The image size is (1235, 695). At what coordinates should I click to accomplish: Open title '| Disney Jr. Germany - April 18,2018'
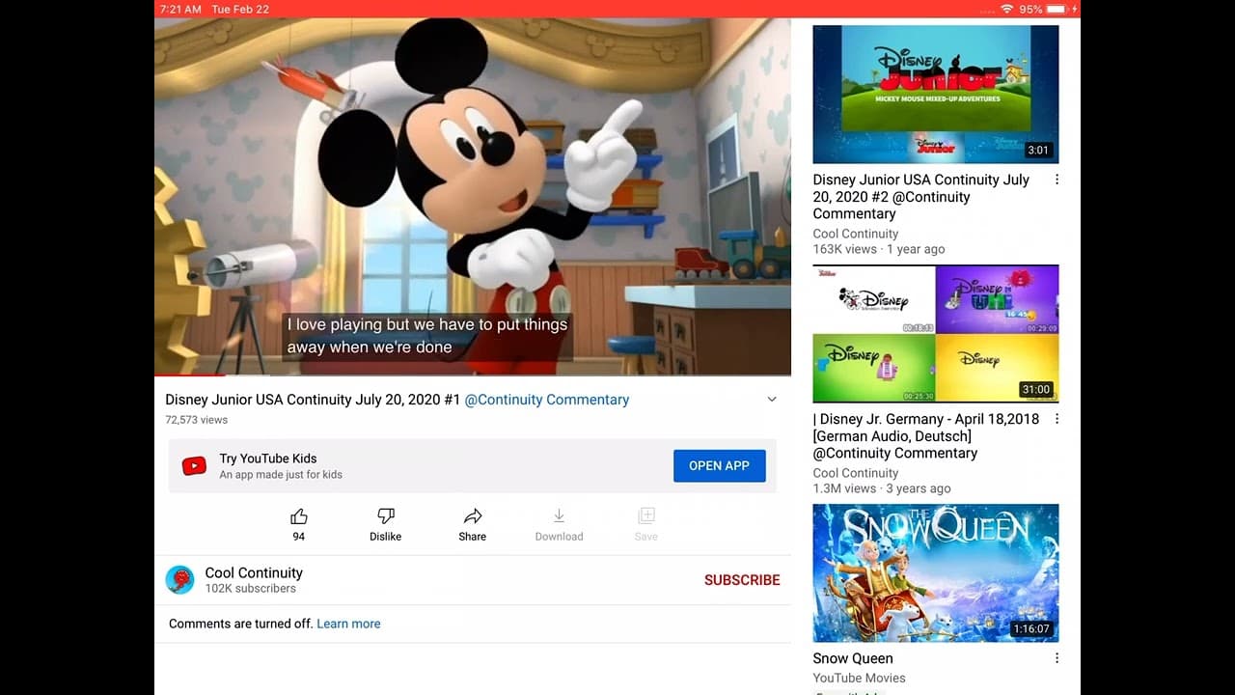[x=926, y=436]
